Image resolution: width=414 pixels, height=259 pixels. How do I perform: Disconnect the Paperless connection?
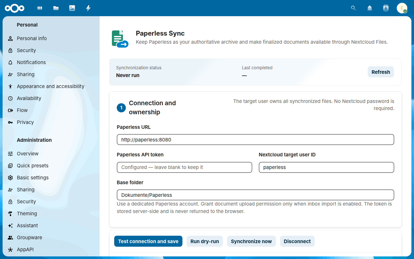click(x=297, y=241)
